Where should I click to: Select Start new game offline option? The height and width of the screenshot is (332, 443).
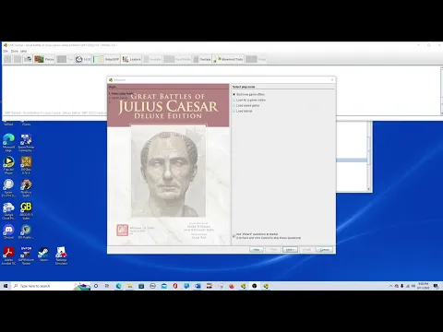pyautogui.click(x=248, y=94)
